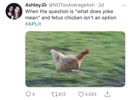Click the display name Ashley

(x=33, y=5)
